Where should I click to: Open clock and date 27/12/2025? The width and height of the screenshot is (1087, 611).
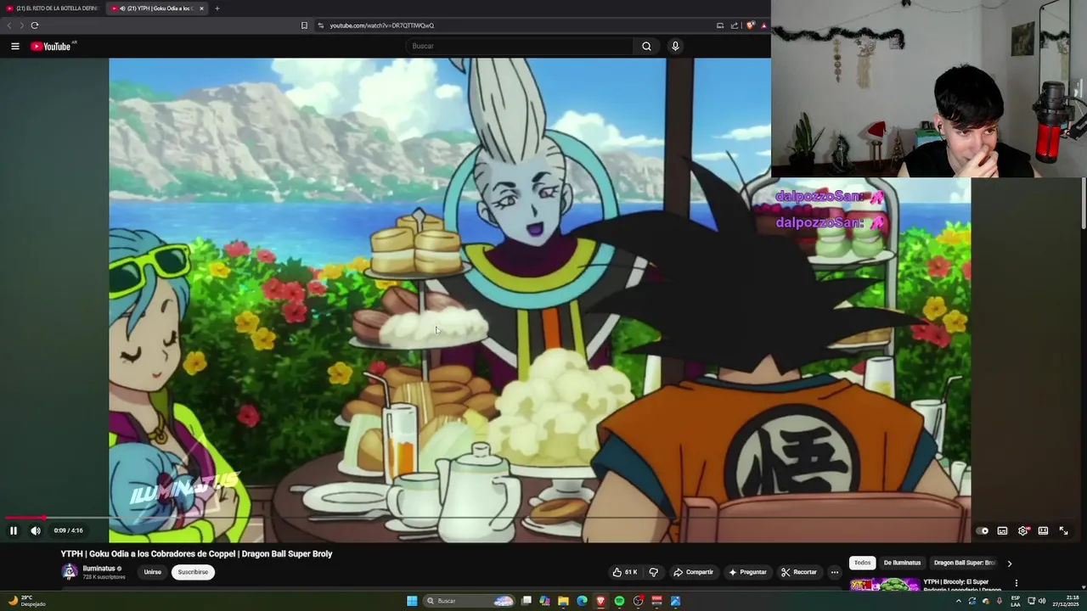(1064, 601)
